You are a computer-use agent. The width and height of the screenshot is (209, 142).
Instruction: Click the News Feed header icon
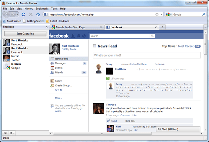pos(94,46)
